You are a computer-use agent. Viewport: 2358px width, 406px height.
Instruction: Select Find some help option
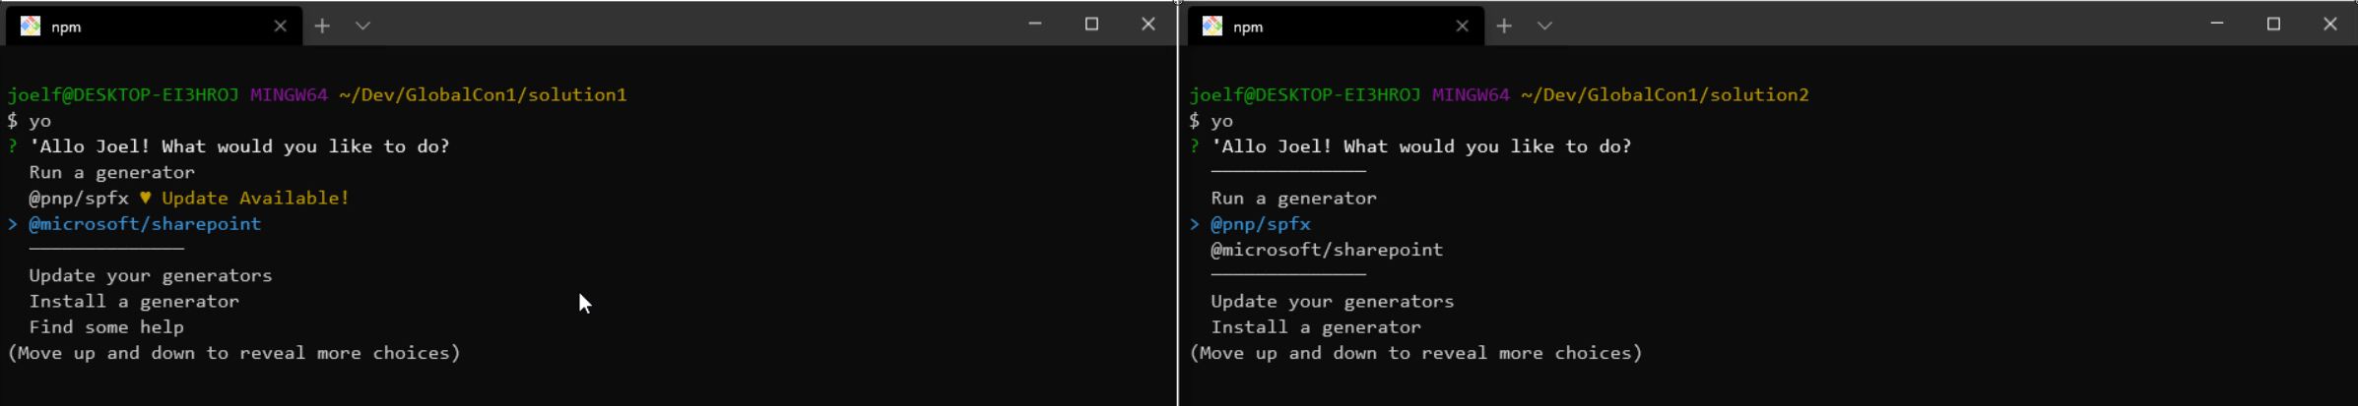[106, 327]
